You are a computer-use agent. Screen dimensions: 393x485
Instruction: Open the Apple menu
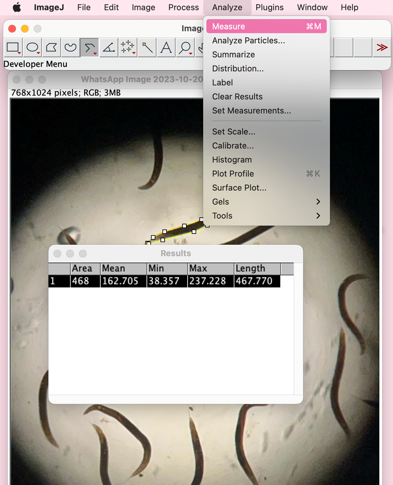[17, 7]
